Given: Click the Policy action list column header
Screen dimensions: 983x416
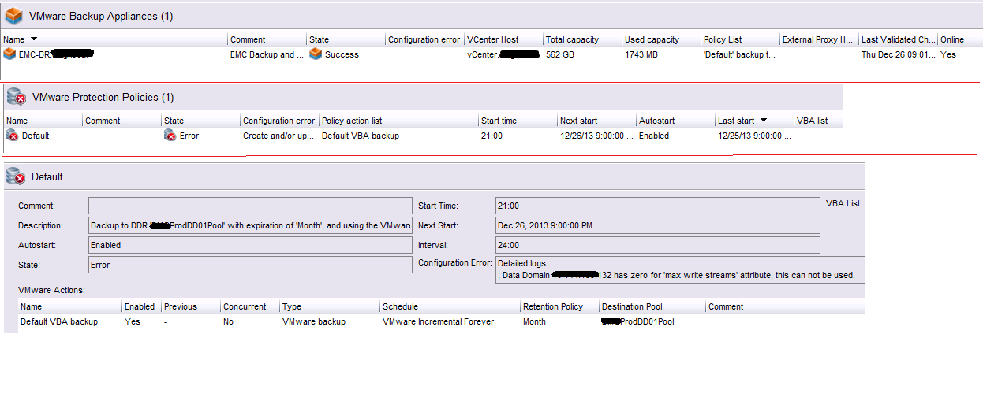Looking at the screenshot, I should [x=352, y=121].
